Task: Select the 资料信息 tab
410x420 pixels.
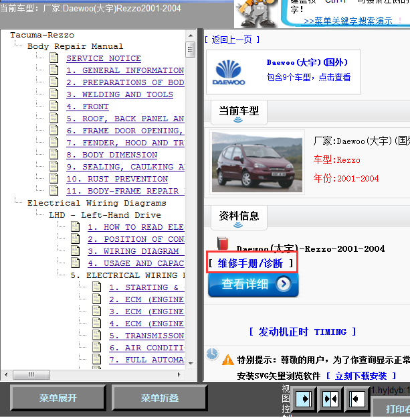Action: (x=239, y=218)
